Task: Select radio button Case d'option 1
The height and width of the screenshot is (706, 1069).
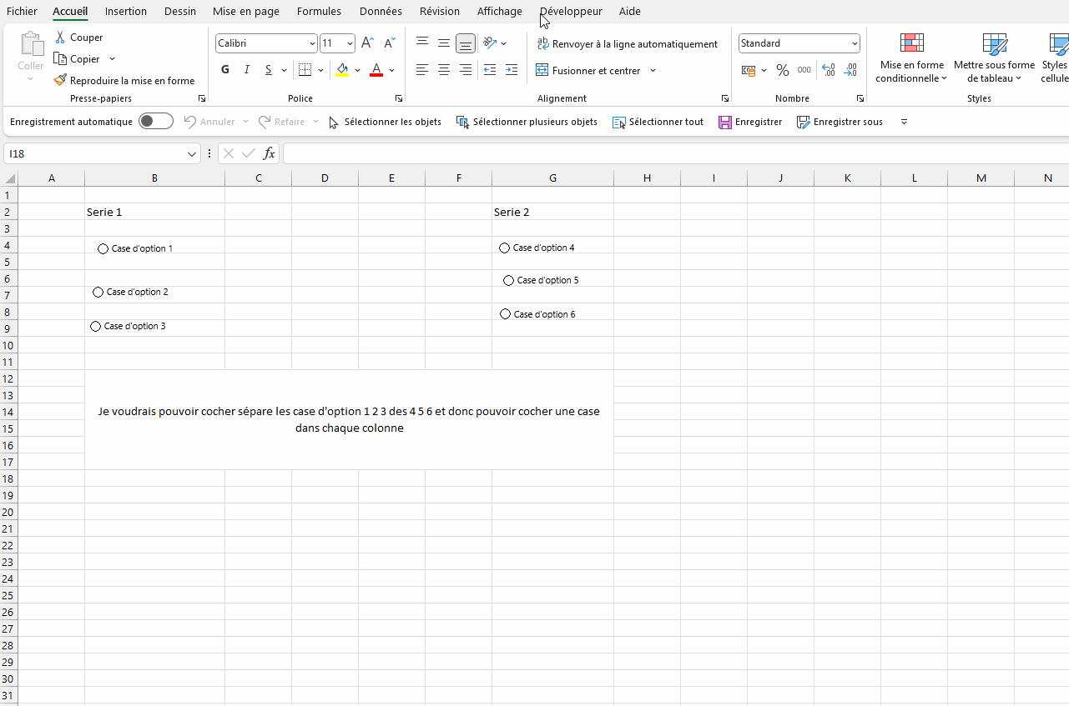Action: (x=103, y=249)
